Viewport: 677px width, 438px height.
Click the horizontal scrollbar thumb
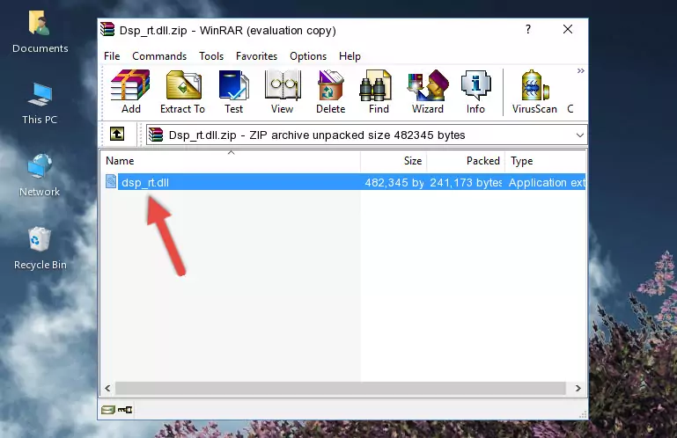(340, 389)
